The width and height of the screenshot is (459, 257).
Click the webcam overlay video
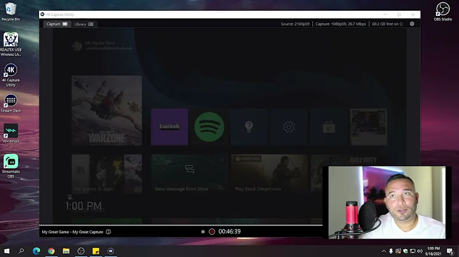pos(387,202)
